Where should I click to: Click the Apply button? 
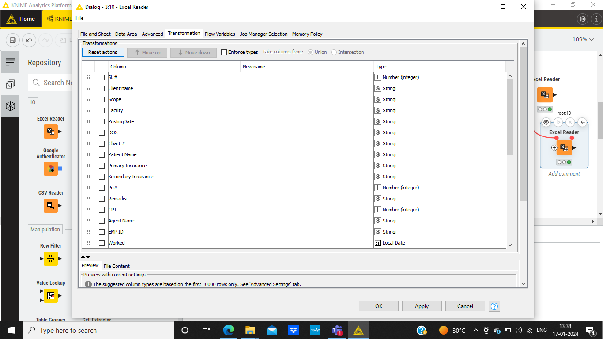click(x=422, y=306)
